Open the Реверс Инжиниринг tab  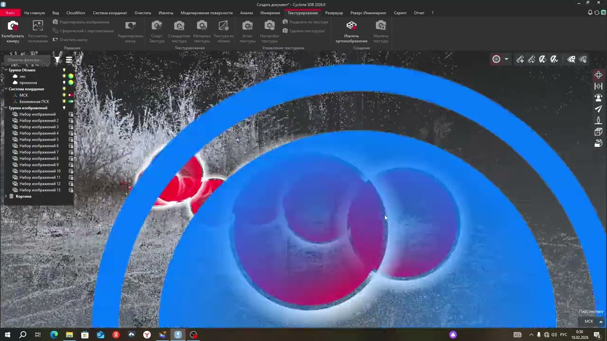coord(368,13)
